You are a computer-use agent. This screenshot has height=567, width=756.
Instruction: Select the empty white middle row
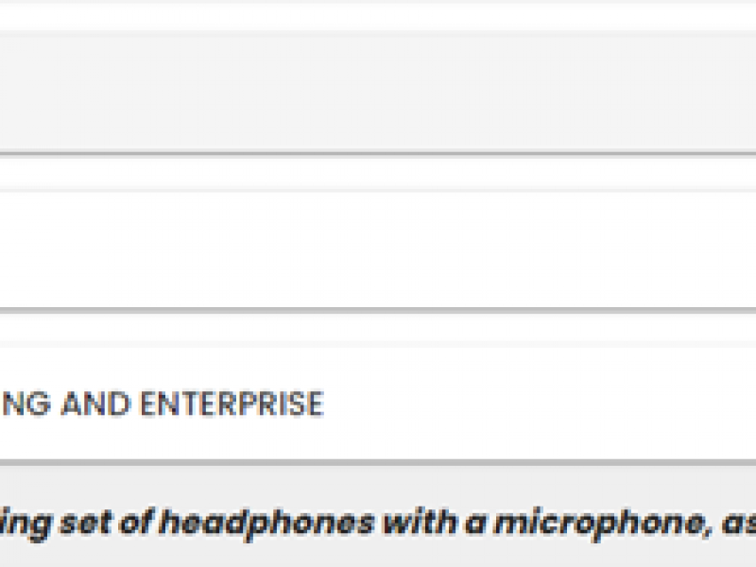[x=378, y=249]
